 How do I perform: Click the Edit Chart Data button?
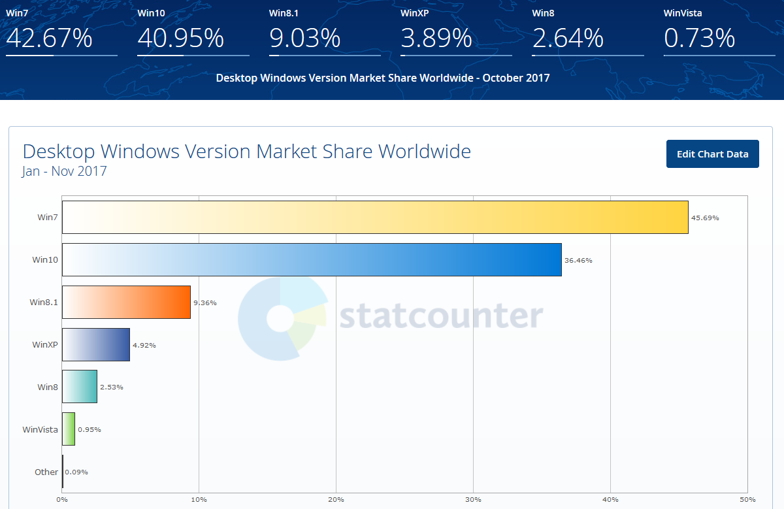(x=712, y=154)
